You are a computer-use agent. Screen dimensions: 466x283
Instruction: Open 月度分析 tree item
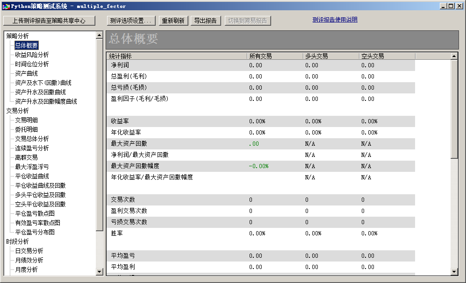point(27,269)
